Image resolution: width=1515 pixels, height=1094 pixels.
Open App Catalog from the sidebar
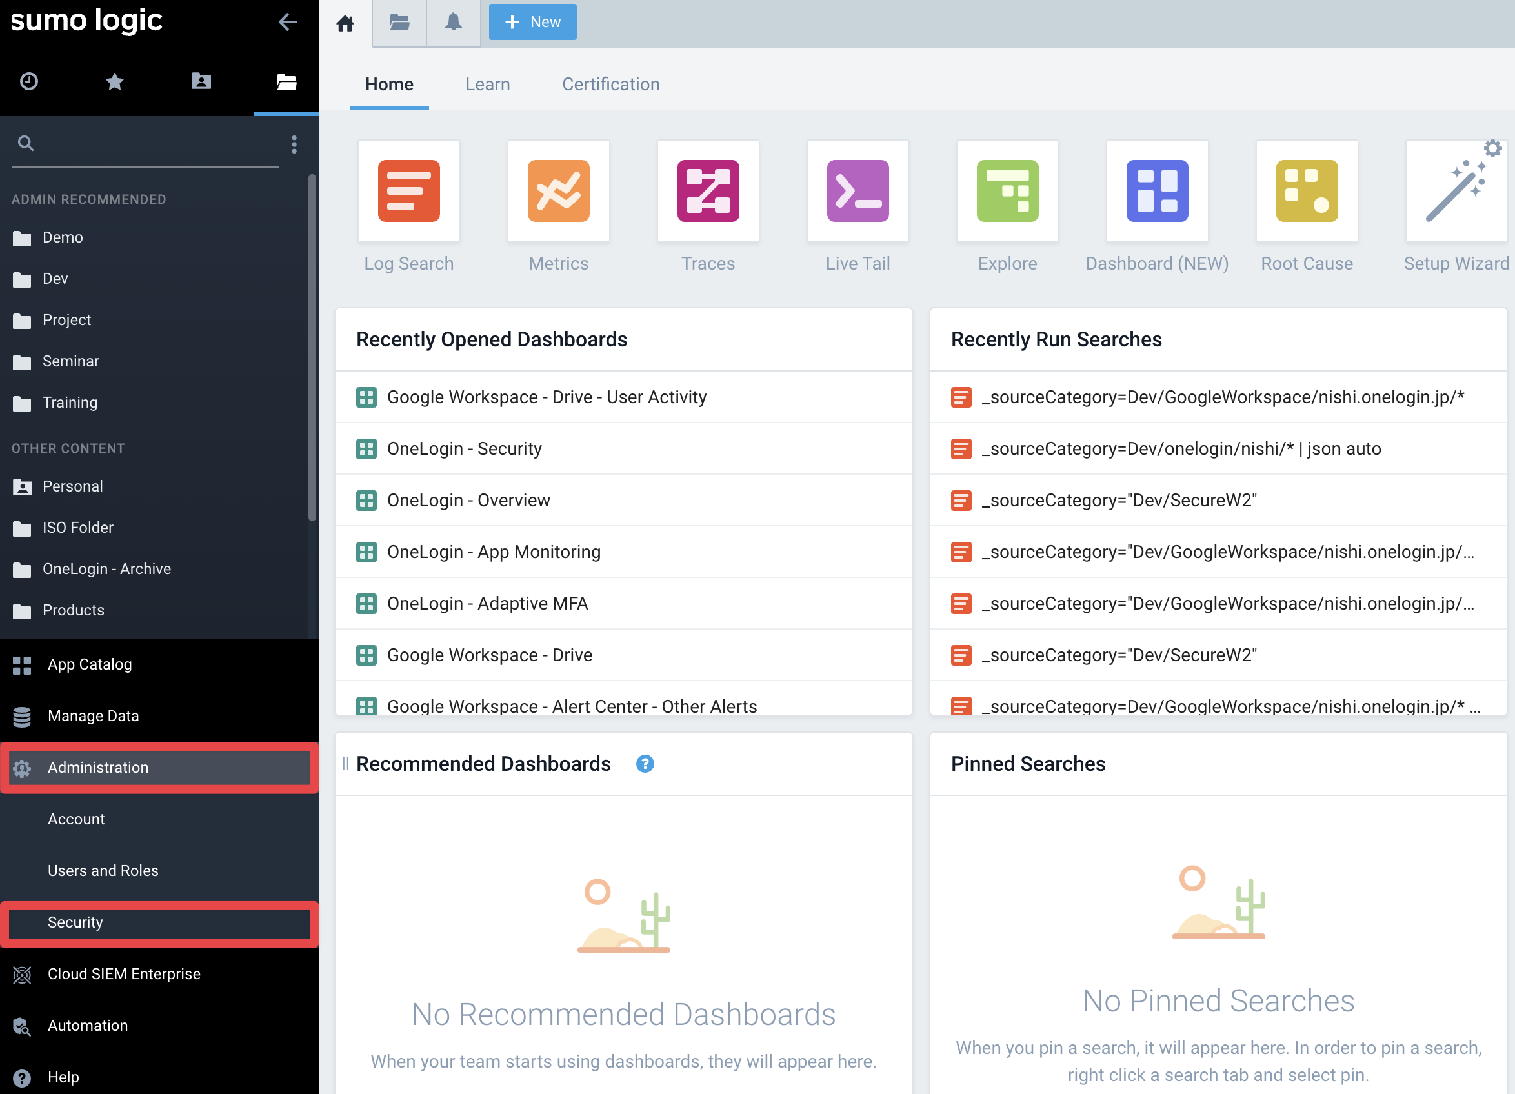159,664
